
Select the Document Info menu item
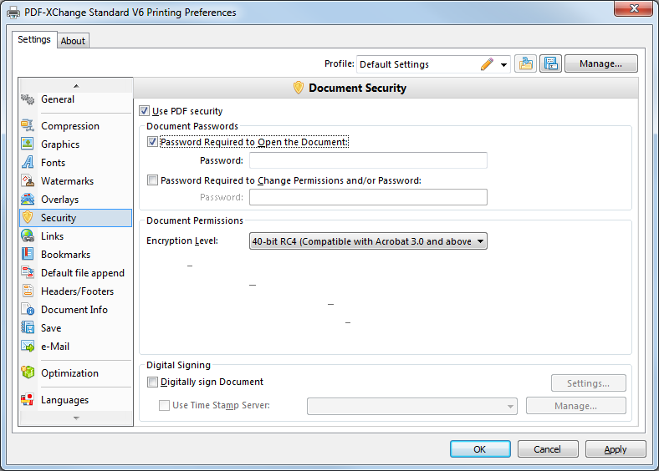click(x=75, y=309)
